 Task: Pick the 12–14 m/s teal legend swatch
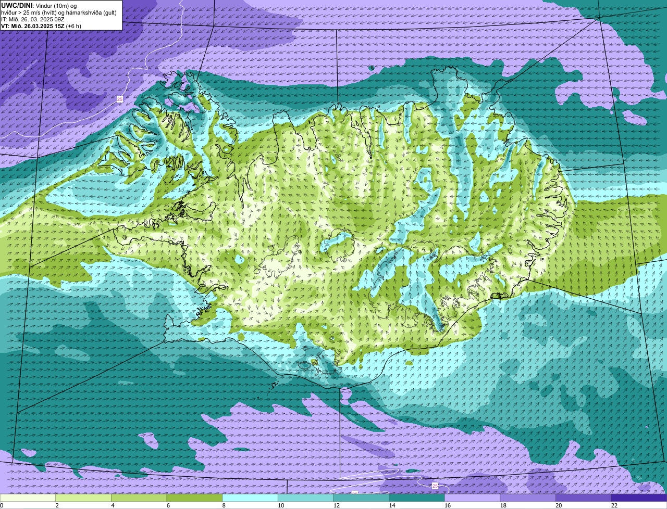point(361,498)
